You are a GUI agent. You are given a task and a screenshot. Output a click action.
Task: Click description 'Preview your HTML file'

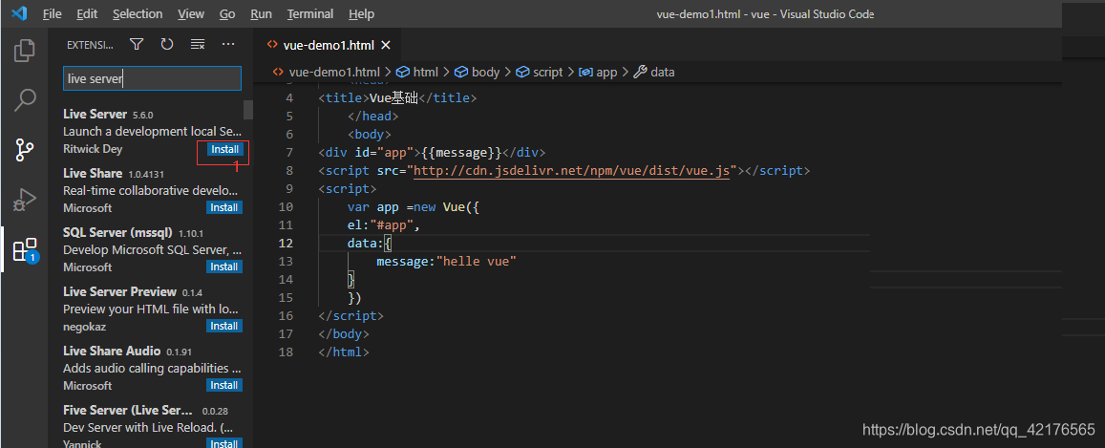pos(152,309)
